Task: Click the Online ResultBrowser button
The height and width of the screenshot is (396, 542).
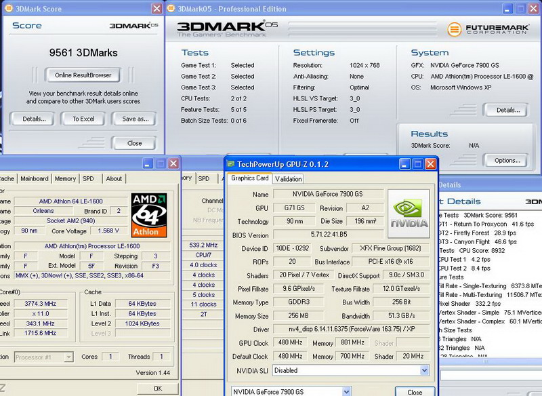Action: coord(83,75)
